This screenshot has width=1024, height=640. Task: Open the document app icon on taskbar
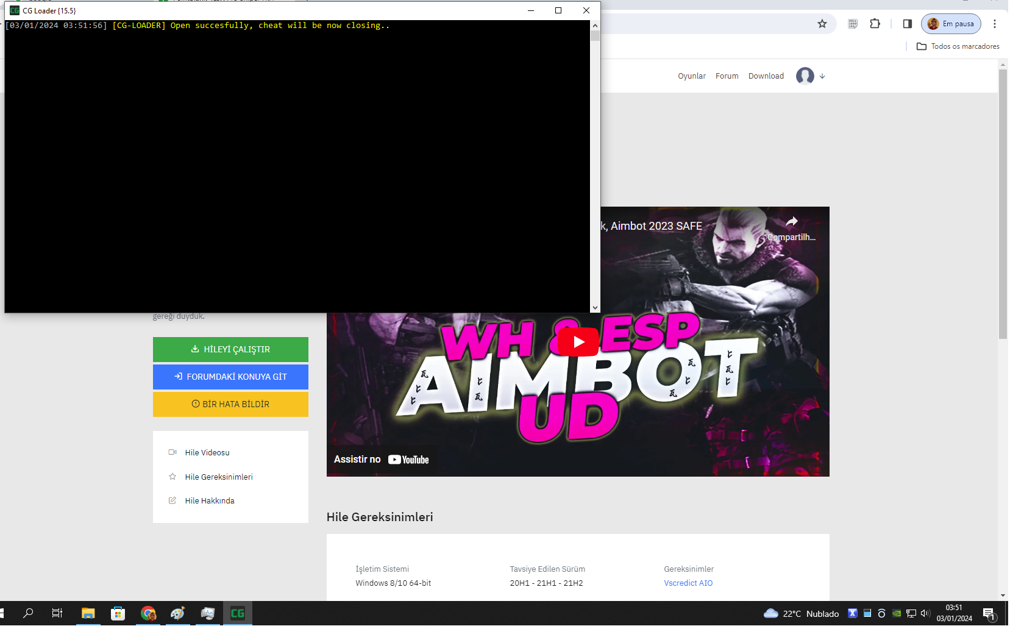point(208,613)
